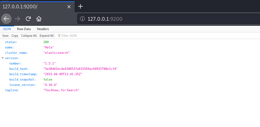Screen dimensions: 260x127
Task: Select the build hash value string
Action: point(80,69)
